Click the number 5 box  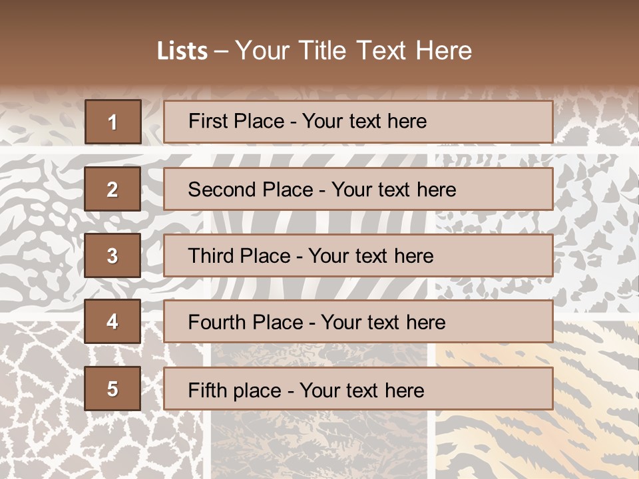112,389
